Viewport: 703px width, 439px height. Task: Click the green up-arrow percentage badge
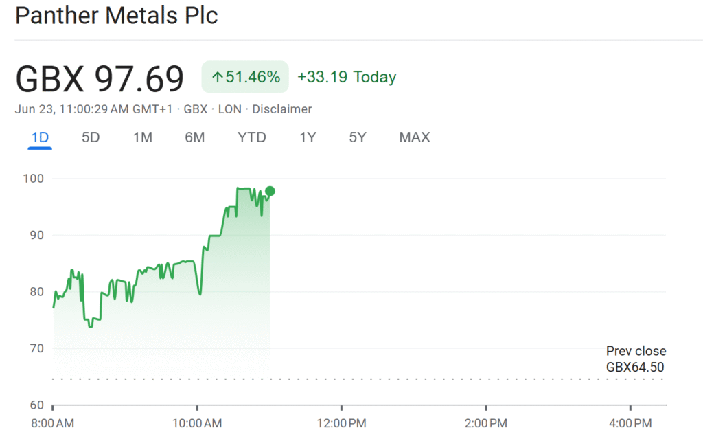[245, 77]
